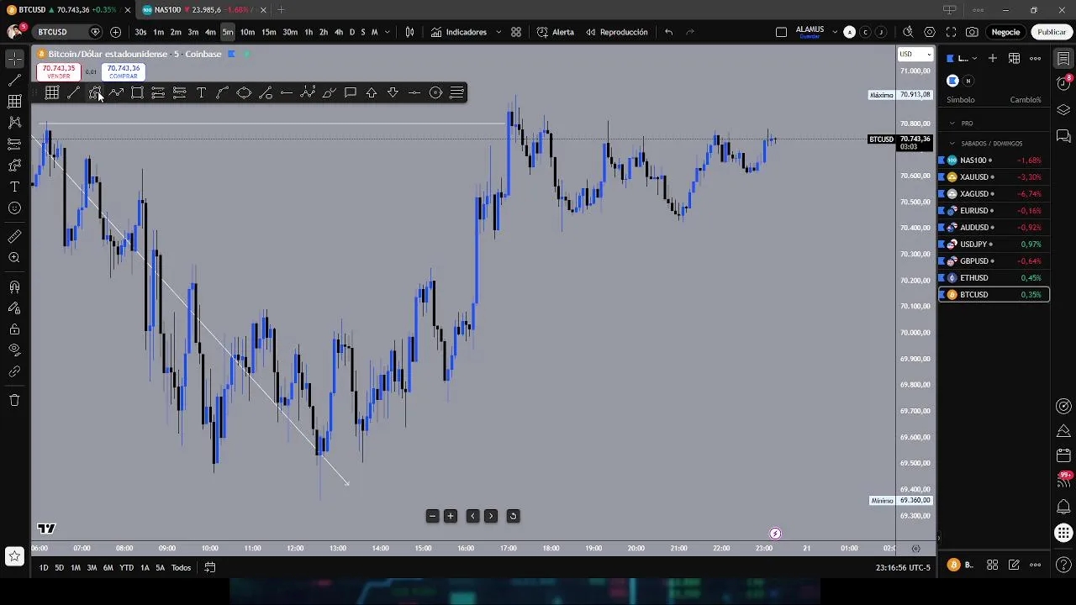Image resolution: width=1076 pixels, height=605 pixels.
Task: Toggle hide all drawings eye icon
Action: (14, 350)
